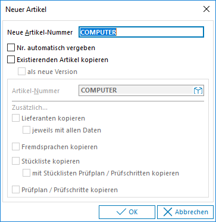Enable 'Nr. automatisch vergeben' checkbox
Screen dimensions: 216x222
point(11,48)
